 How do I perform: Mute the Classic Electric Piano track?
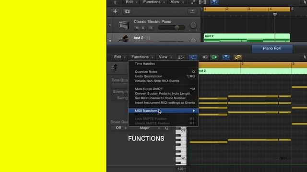(x=137, y=28)
